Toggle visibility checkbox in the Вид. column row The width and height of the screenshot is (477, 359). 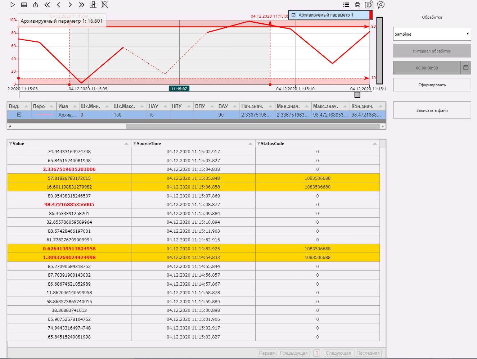tap(19, 115)
